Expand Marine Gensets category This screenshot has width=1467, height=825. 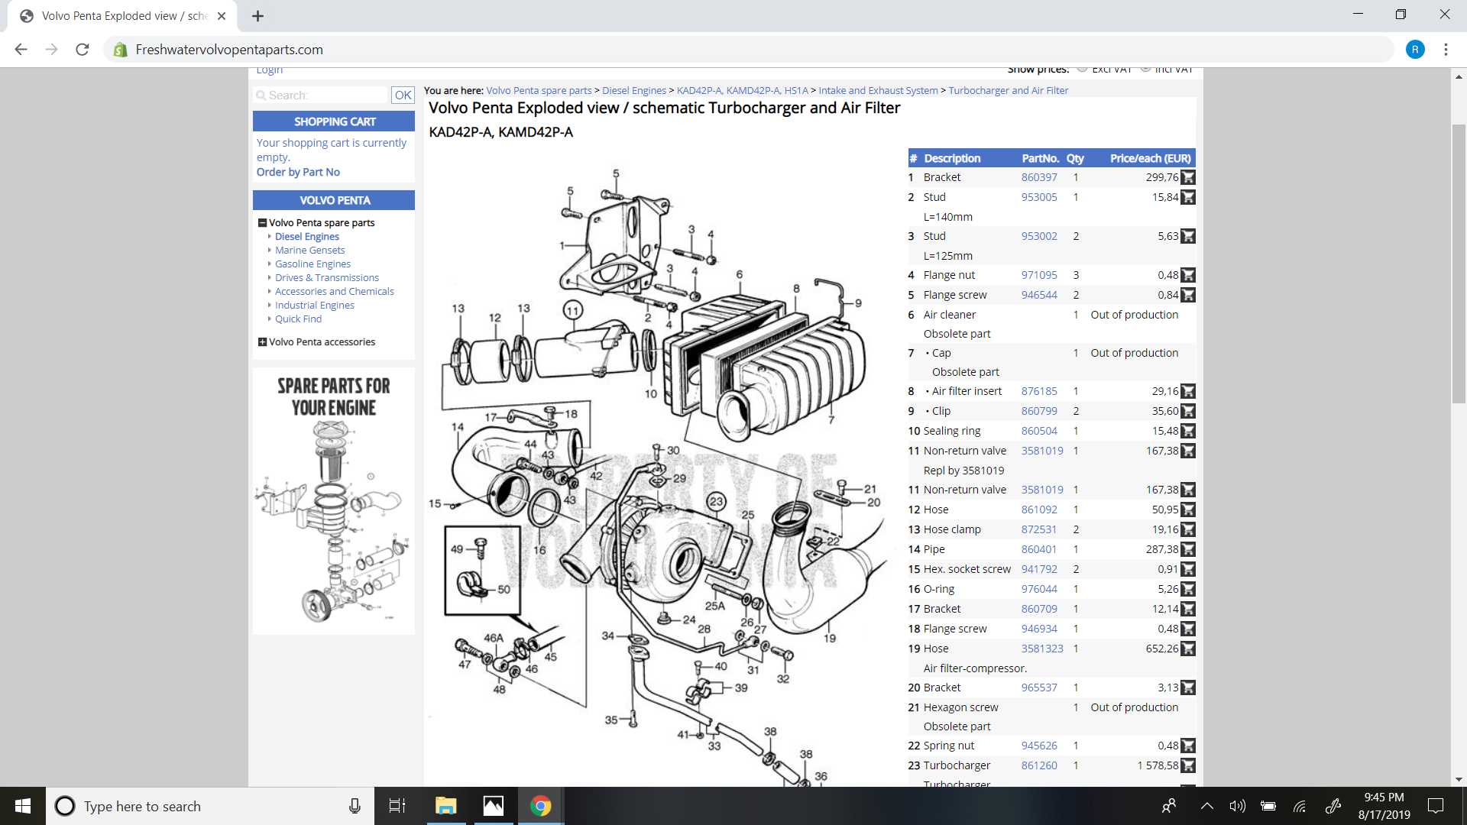309,251
